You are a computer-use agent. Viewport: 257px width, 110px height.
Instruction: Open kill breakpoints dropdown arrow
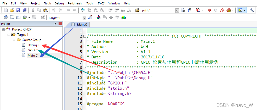233,10
